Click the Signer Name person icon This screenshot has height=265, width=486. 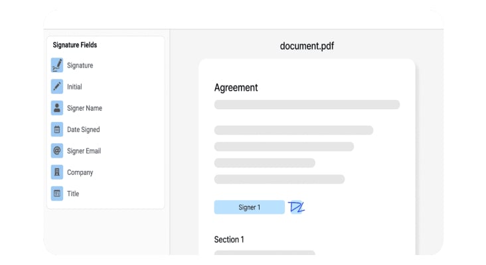click(57, 108)
